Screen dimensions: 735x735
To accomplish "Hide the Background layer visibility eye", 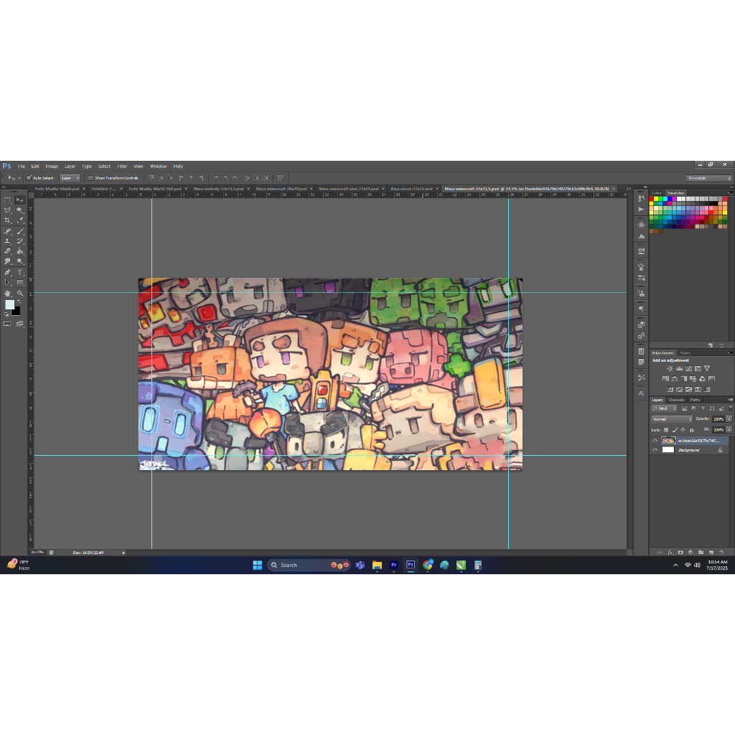I will pyautogui.click(x=655, y=450).
